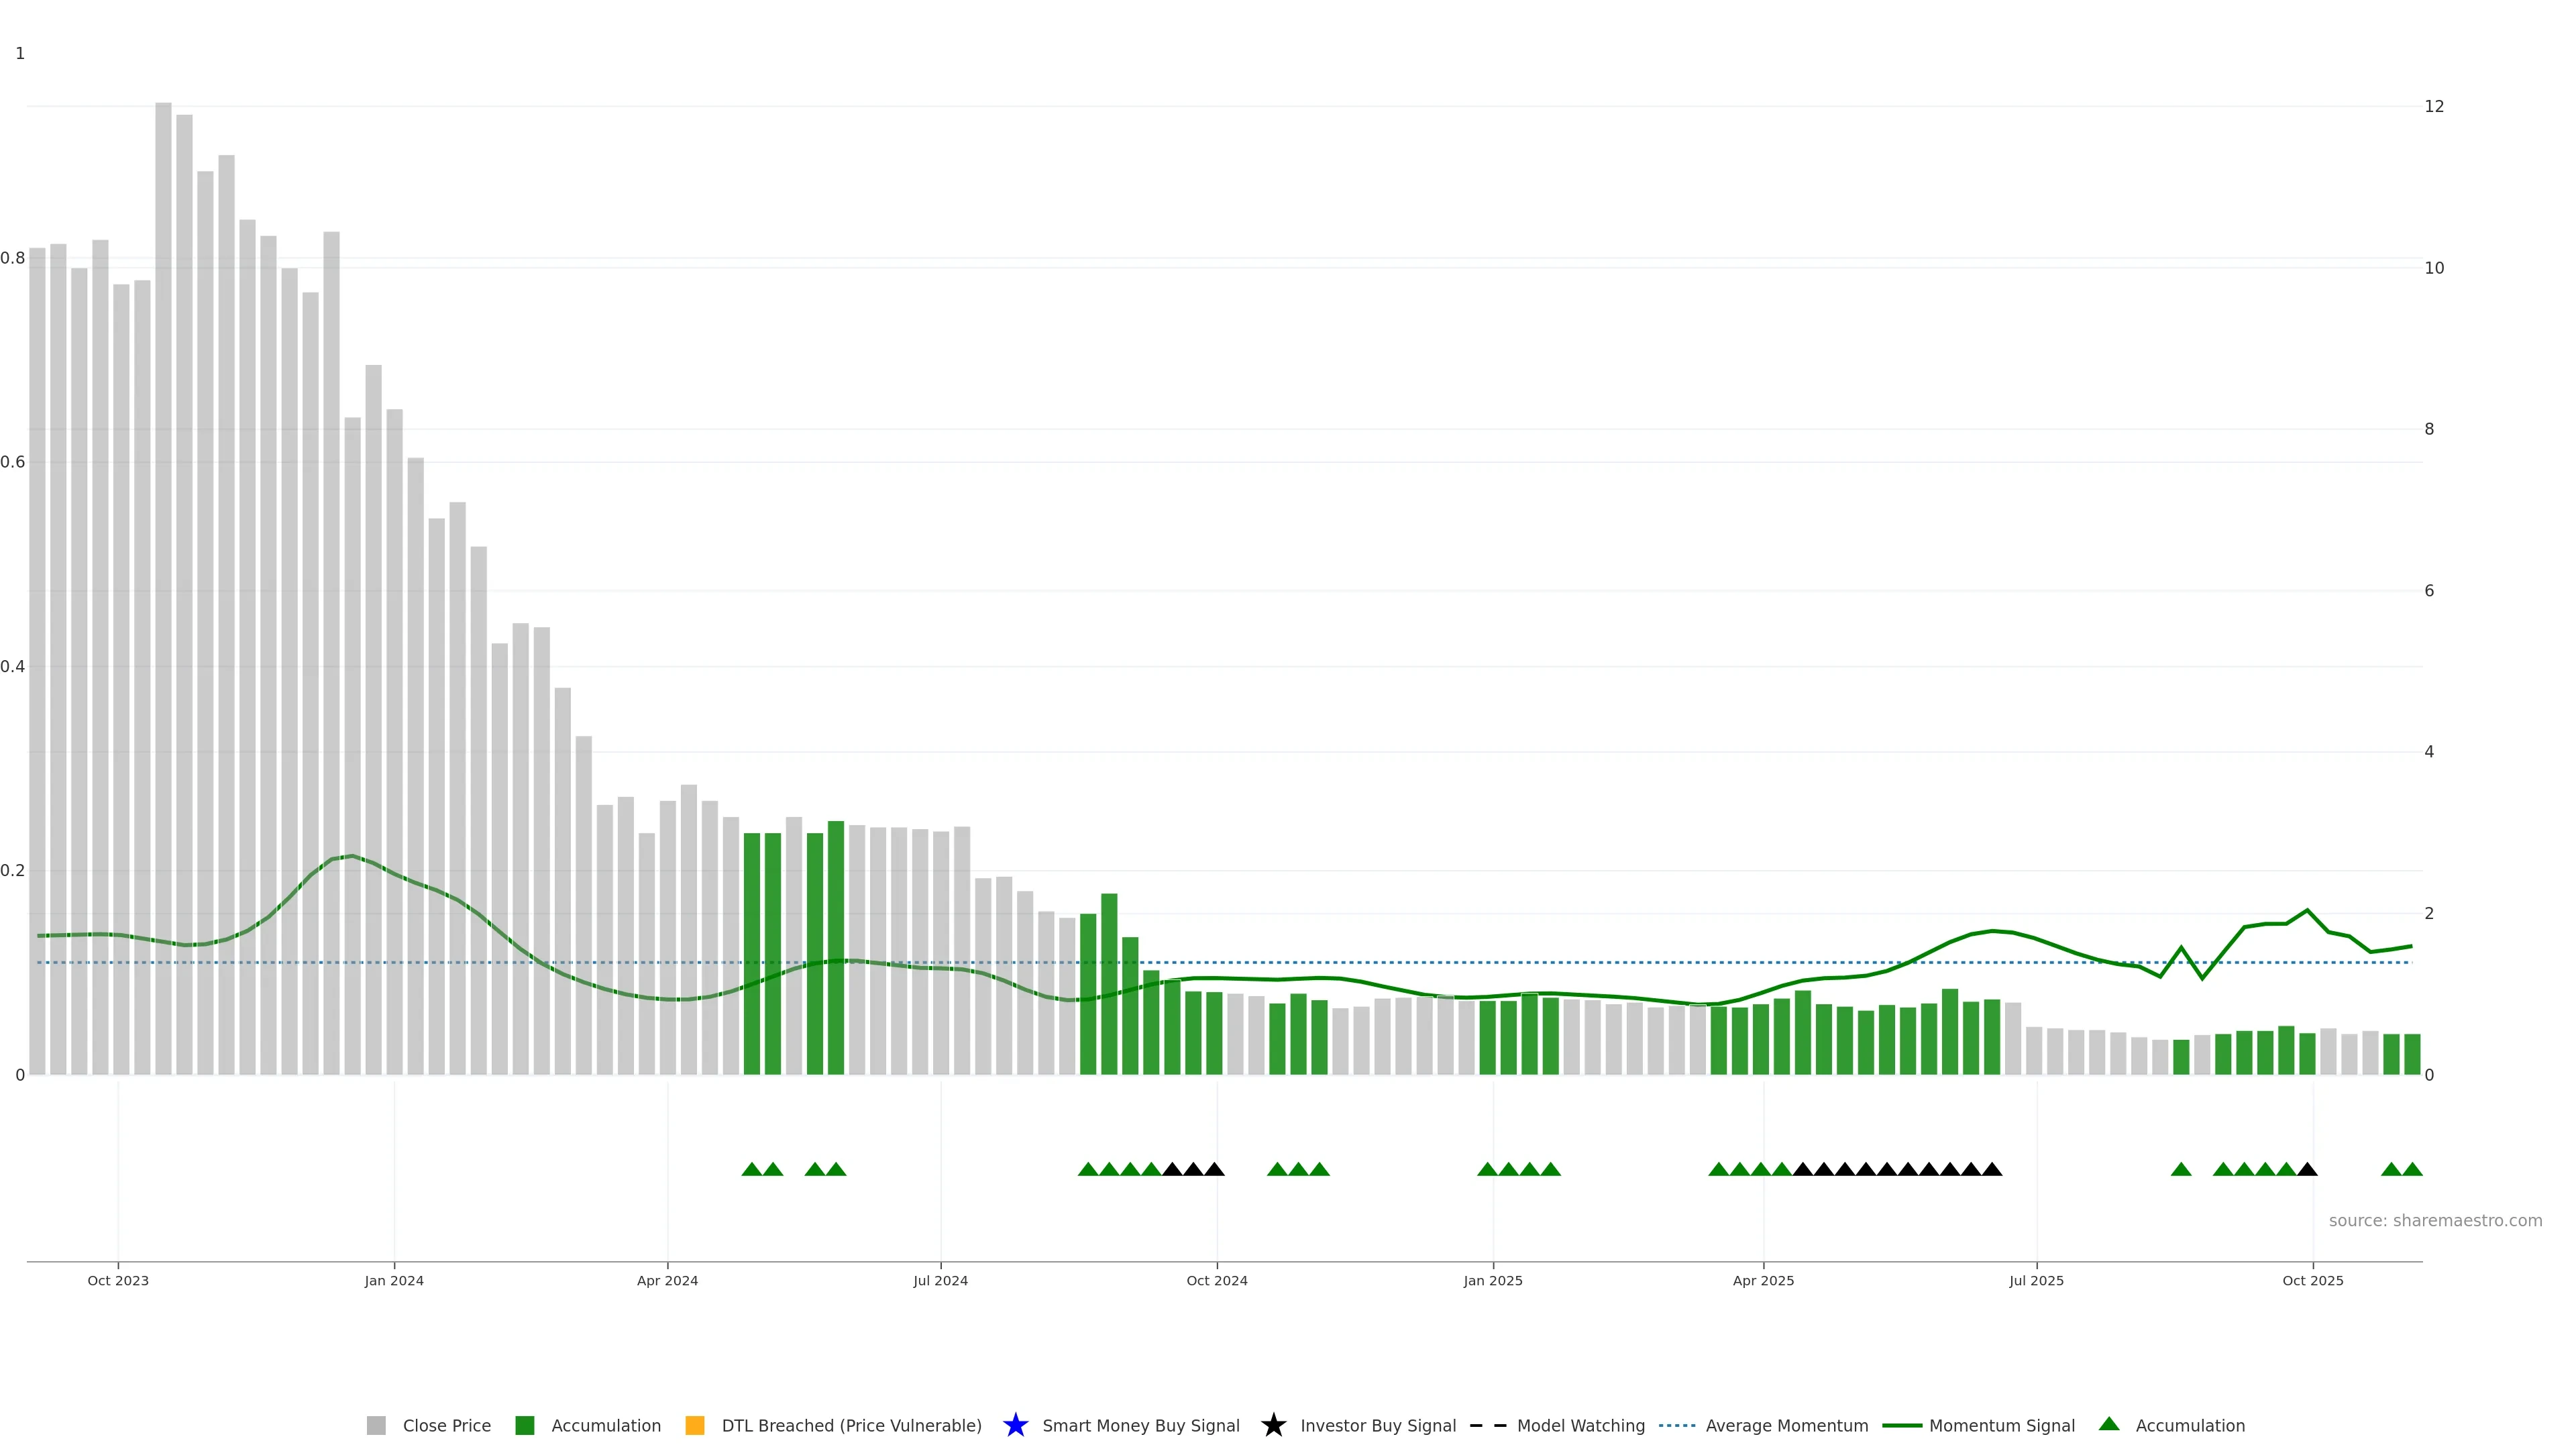Click the green Accumulation triangle legend icon
Image resolution: width=2576 pixels, height=1449 pixels.
click(2109, 1424)
